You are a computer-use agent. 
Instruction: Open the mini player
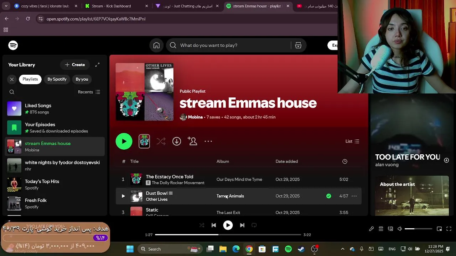439,229
